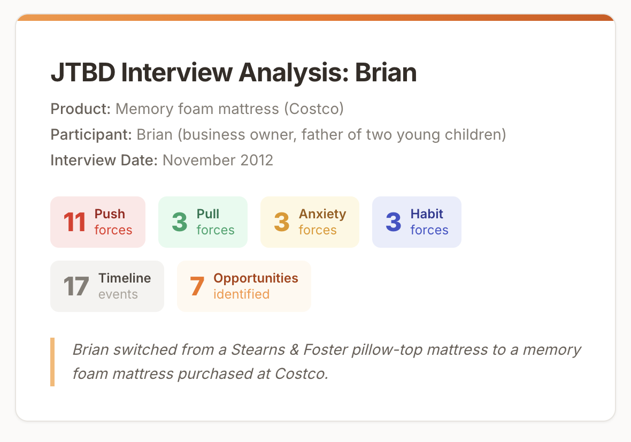Click the orange quote bar beside the summary
The image size is (631, 442).
(52, 362)
